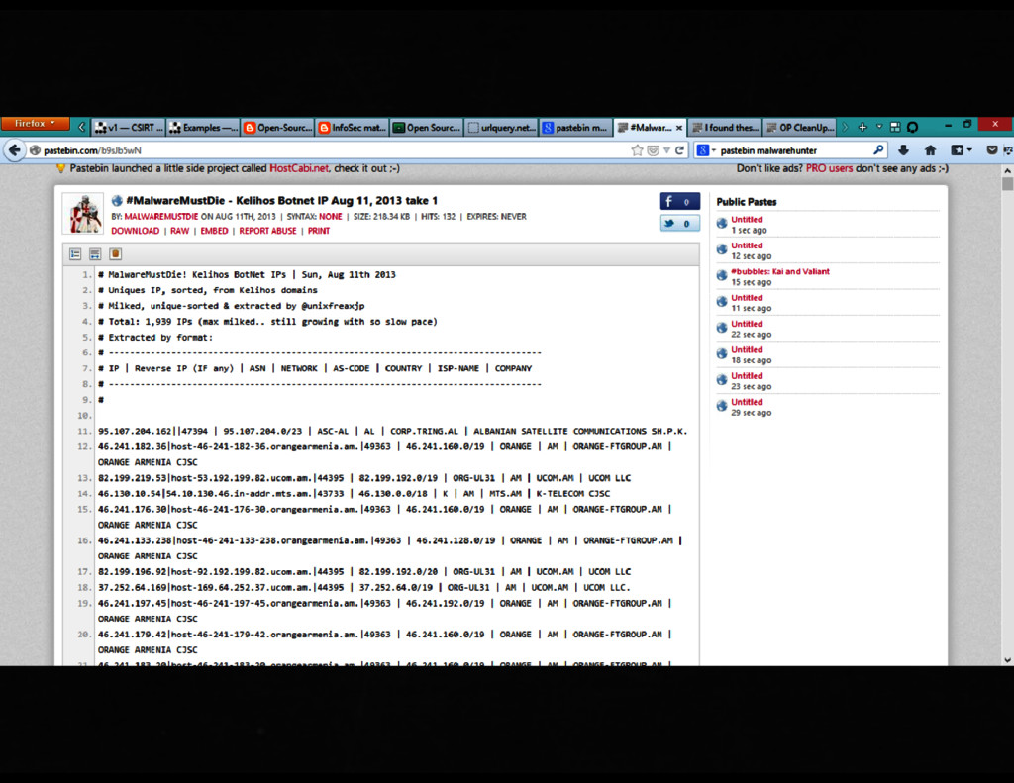Click the syntax NONE link

coord(331,217)
